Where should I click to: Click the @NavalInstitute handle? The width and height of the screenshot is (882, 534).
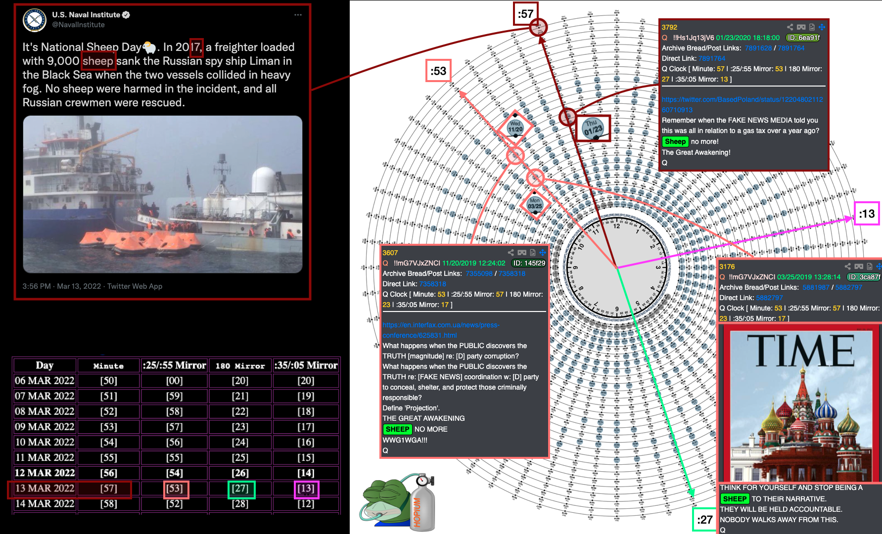pyautogui.click(x=79, y=25)
